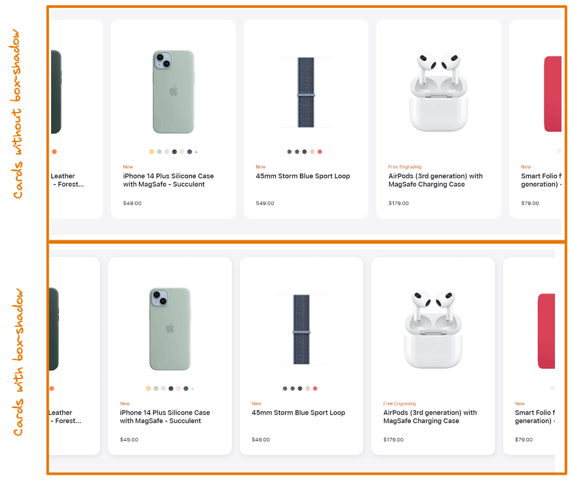The height and width of the screenshot is (480, 572).
Task: Pick black swatch on bottom iPhone 14 Plus case card
Action: [171, 388]
